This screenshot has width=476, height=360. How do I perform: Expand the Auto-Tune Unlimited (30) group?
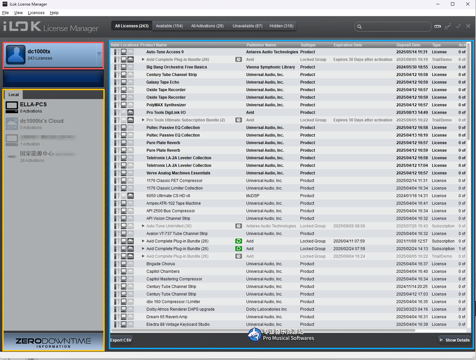click(x=143, y=226)
